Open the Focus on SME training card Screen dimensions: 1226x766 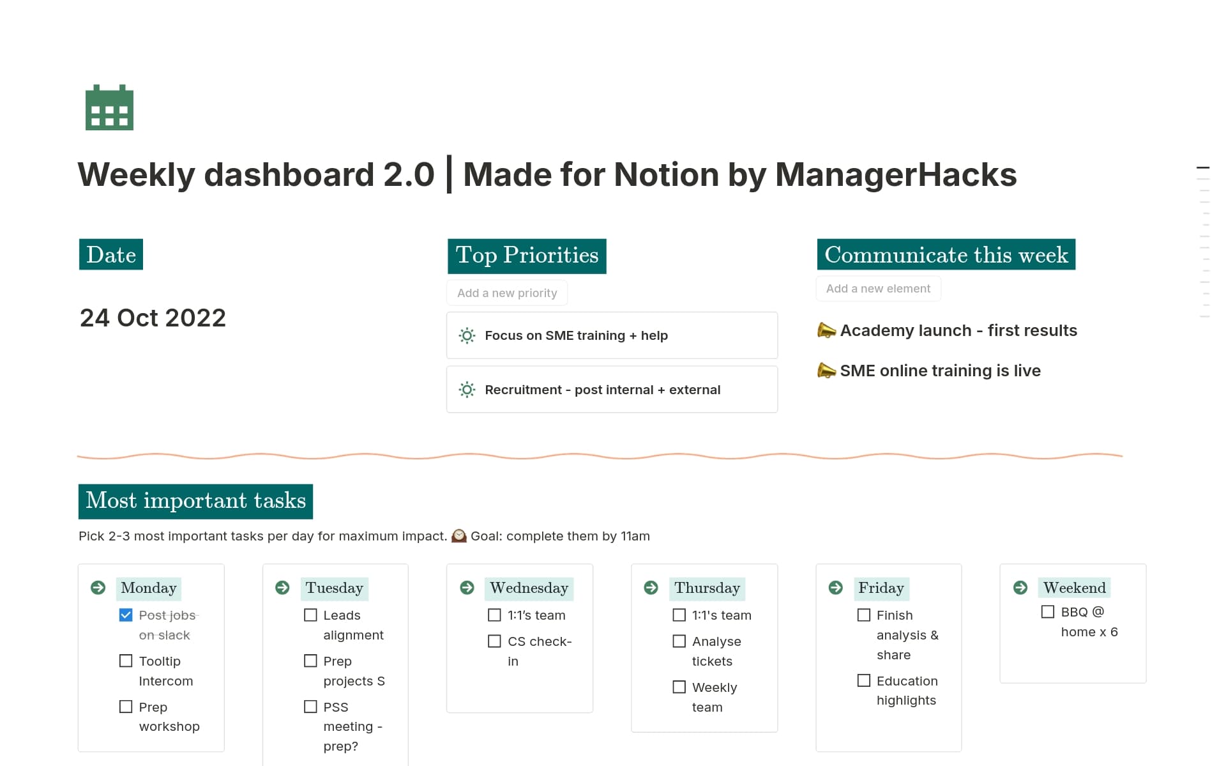pyautogui.click(x=611, y=335)
